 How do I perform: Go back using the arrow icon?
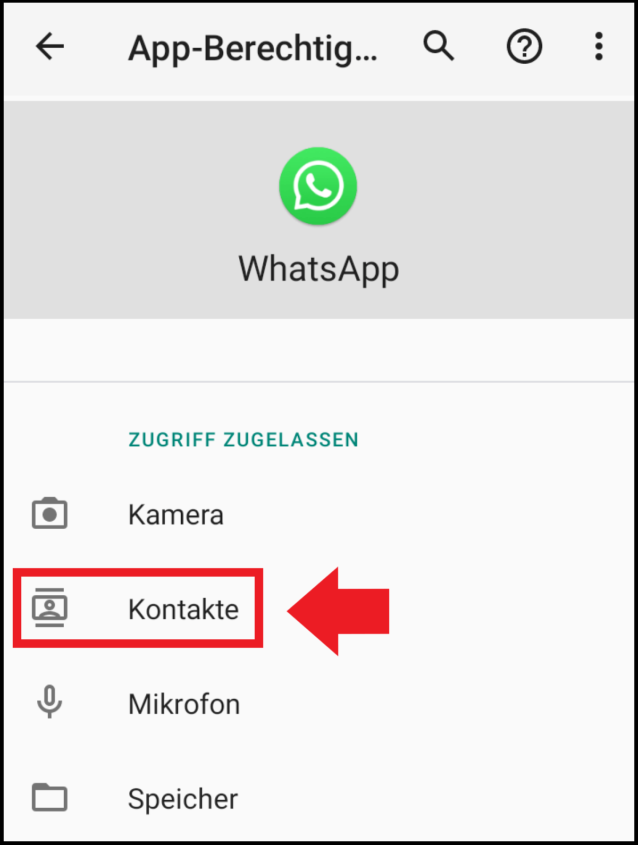[50, 46]
